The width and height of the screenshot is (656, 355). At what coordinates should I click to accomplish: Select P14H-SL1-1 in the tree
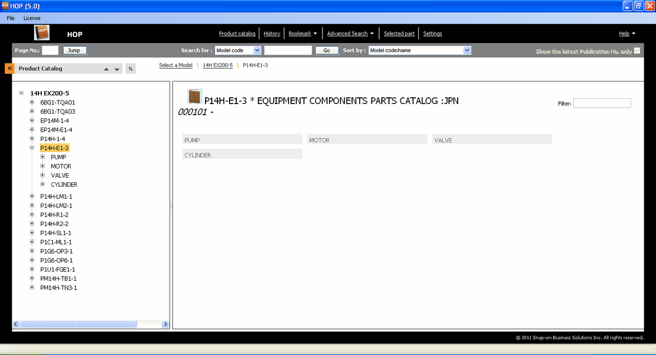coord(56,233)
